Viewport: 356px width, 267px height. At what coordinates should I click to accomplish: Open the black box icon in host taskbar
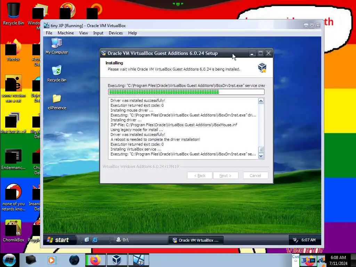(31, 260)
